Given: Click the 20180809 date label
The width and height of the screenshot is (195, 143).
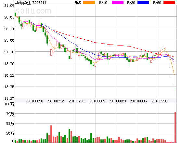Looking at the screenshot, I should 97,101.
